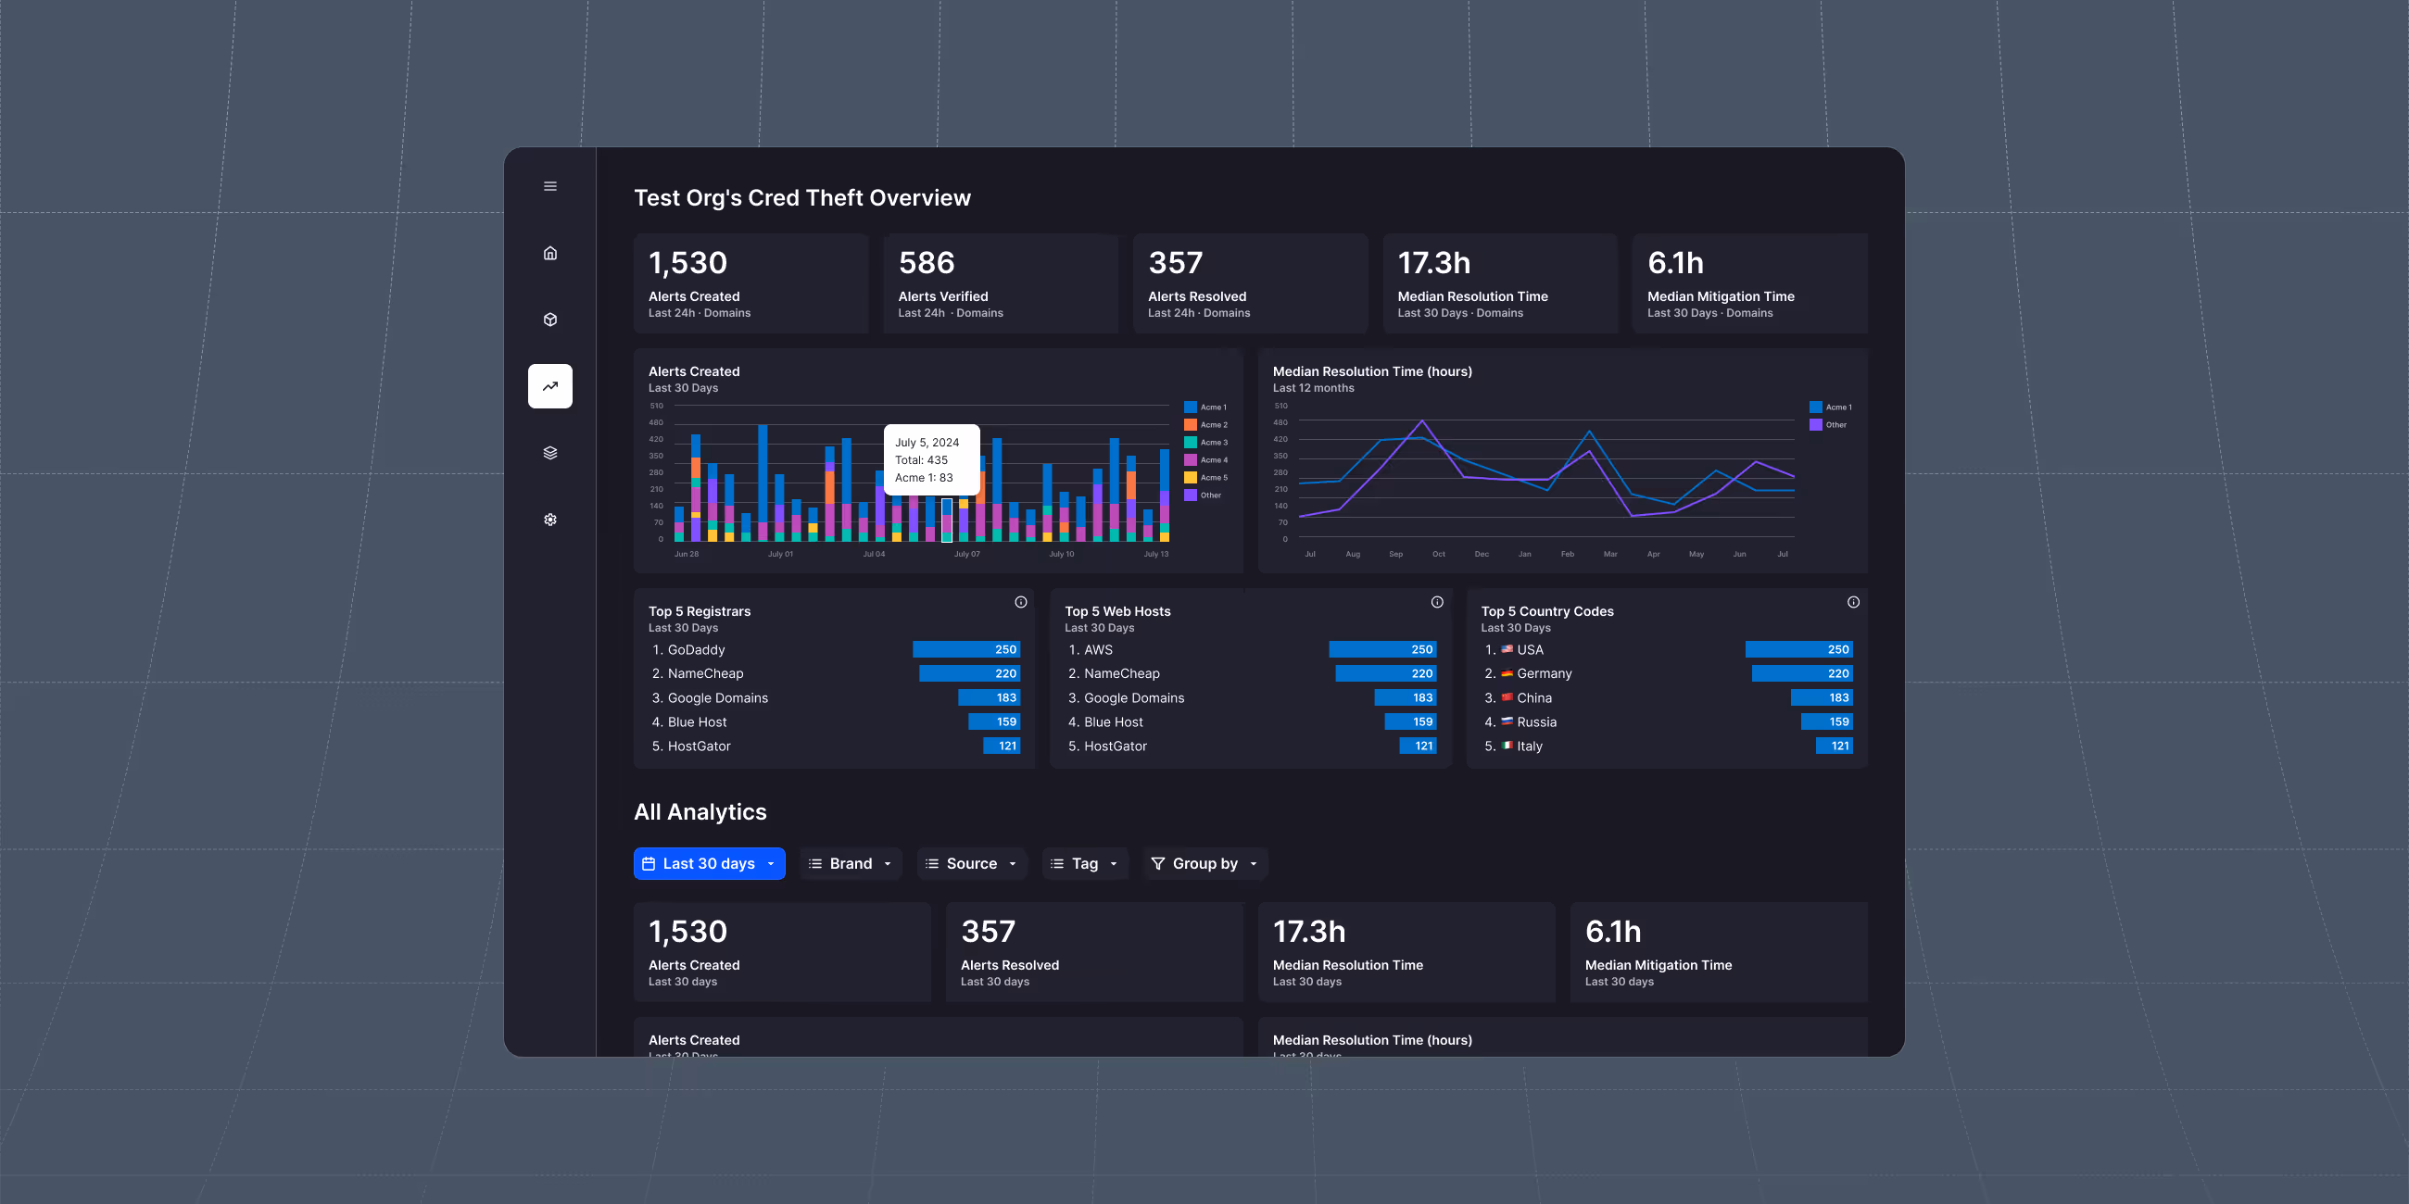Click info icon on Top 5 Registrars

[x=1020, y=603]
